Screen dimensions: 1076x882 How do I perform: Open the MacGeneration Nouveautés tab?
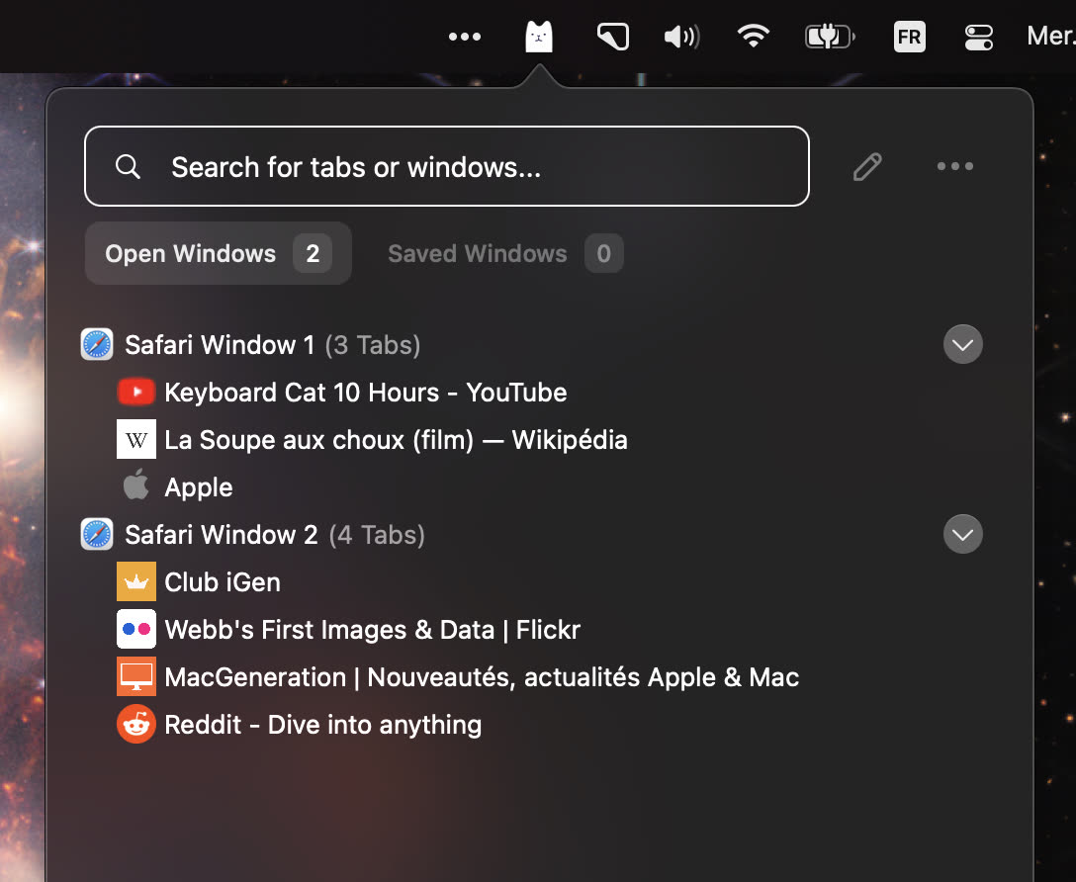[x=459, y=677]
